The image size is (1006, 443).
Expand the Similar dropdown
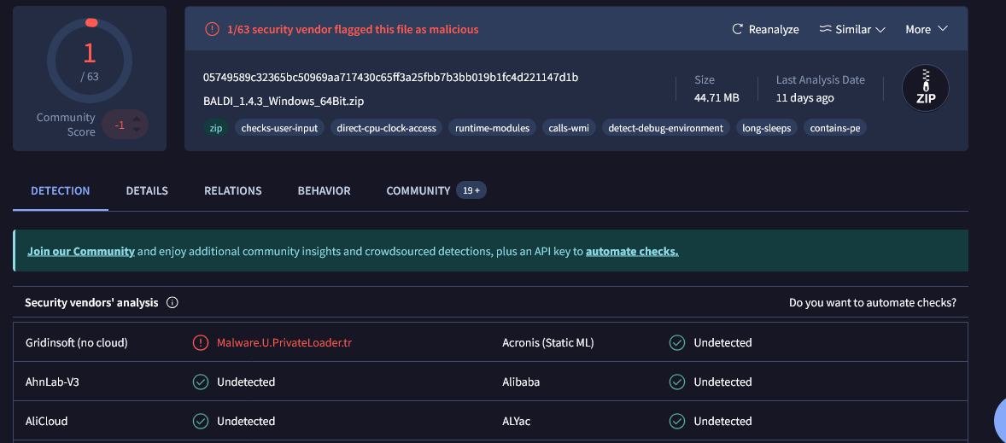tap(852, 29)
